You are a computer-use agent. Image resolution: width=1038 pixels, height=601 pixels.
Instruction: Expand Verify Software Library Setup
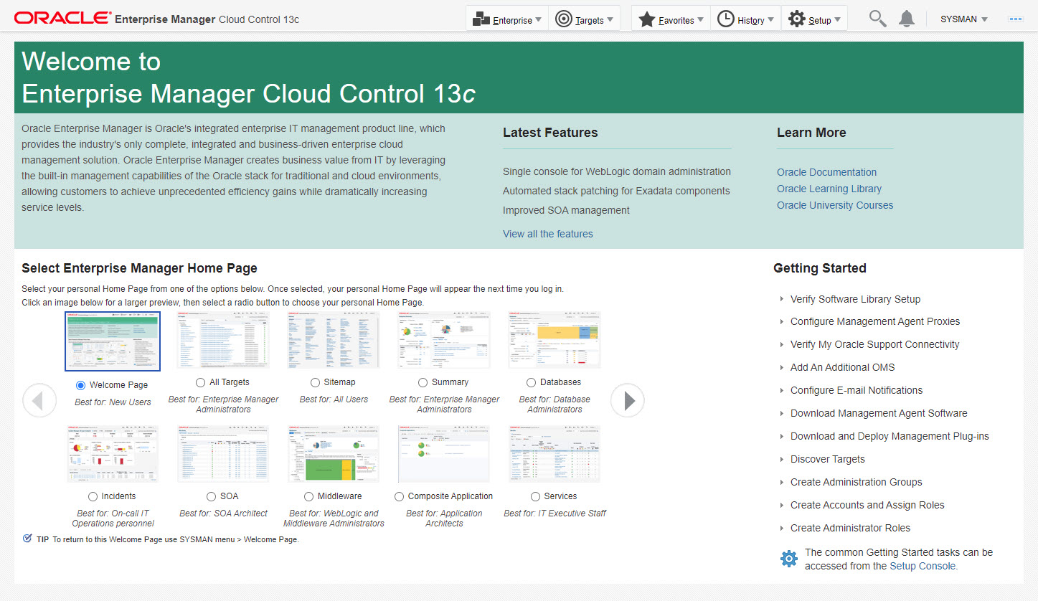pyautogui.click(x=782, y=299)
